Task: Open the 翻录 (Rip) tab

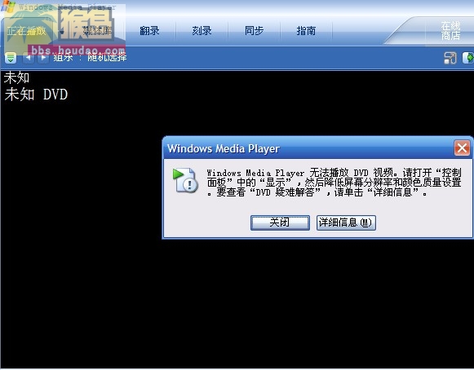Action: tap(149, 31)
